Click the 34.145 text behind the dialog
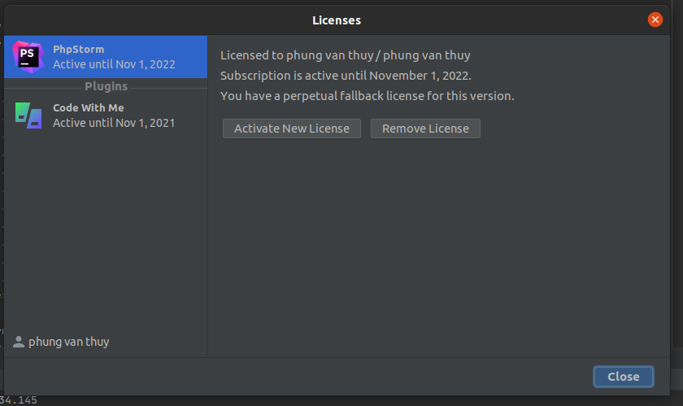Viewport: 683px width, 406px height. (18, 399)
